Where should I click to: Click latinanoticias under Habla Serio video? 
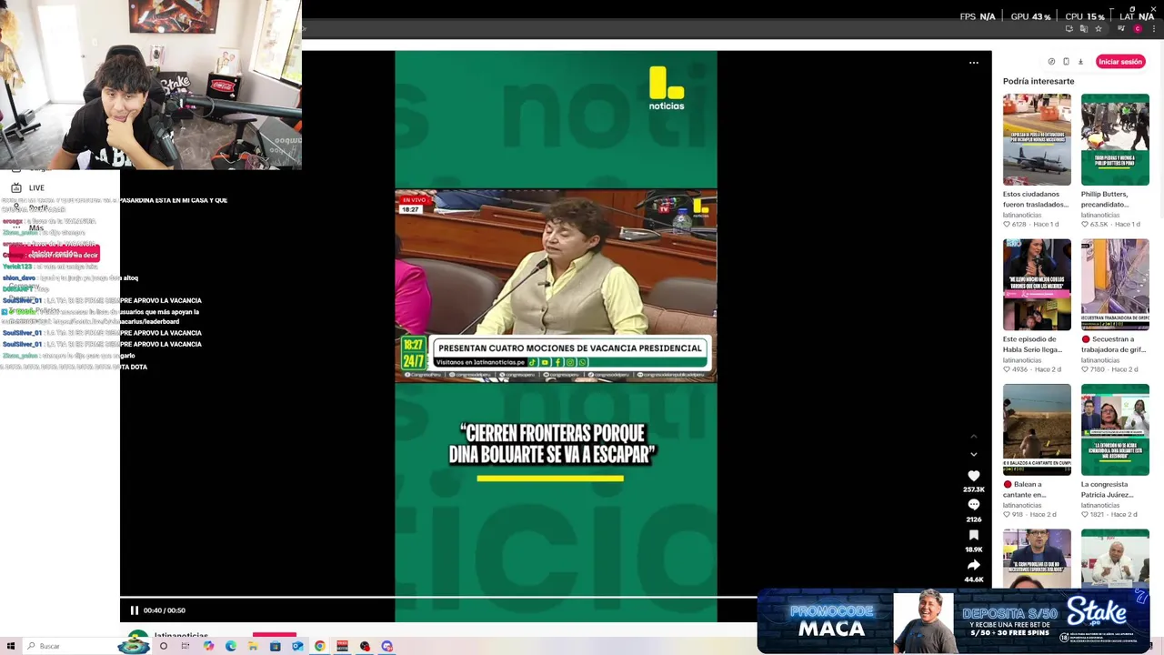[1022, 360]
